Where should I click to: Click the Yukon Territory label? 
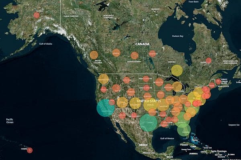[71, 16]
